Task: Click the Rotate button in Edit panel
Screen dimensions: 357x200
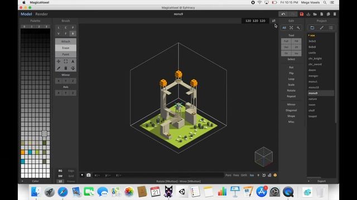Action: (291, 91)
